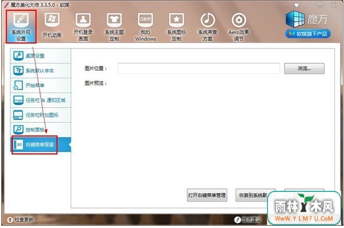Select 系统默认字体 in the sidebar
The height and width of the screenshot is (228, 344).
click(x=41, y=70)
